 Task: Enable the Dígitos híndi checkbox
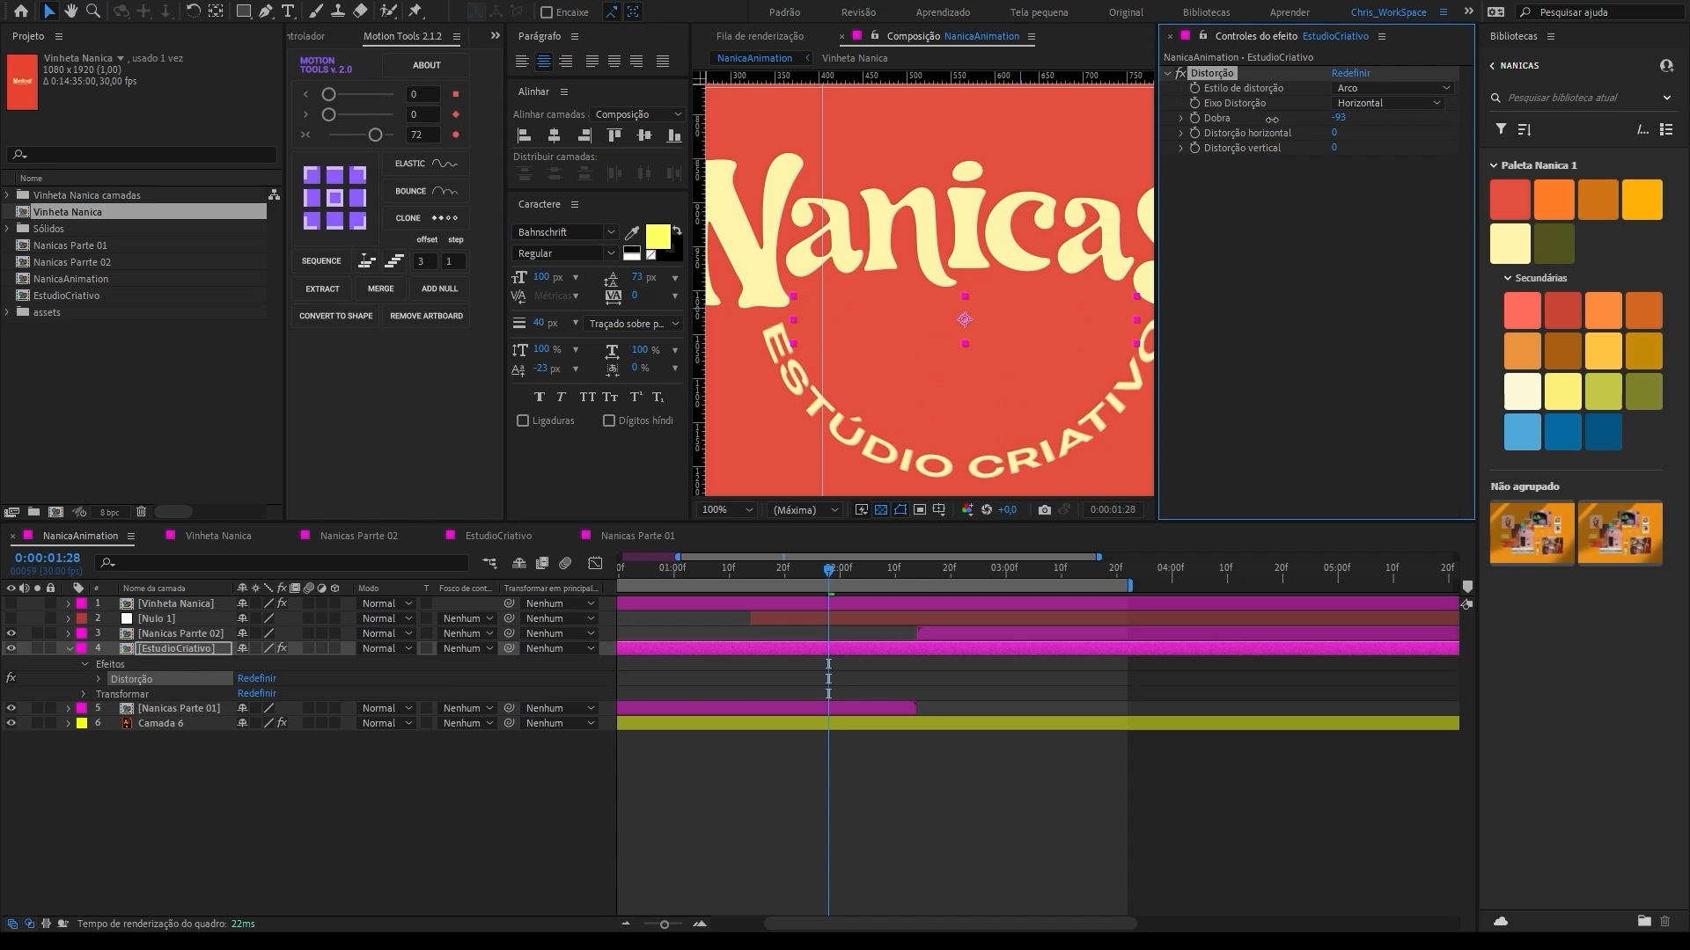tap(609, 421)
